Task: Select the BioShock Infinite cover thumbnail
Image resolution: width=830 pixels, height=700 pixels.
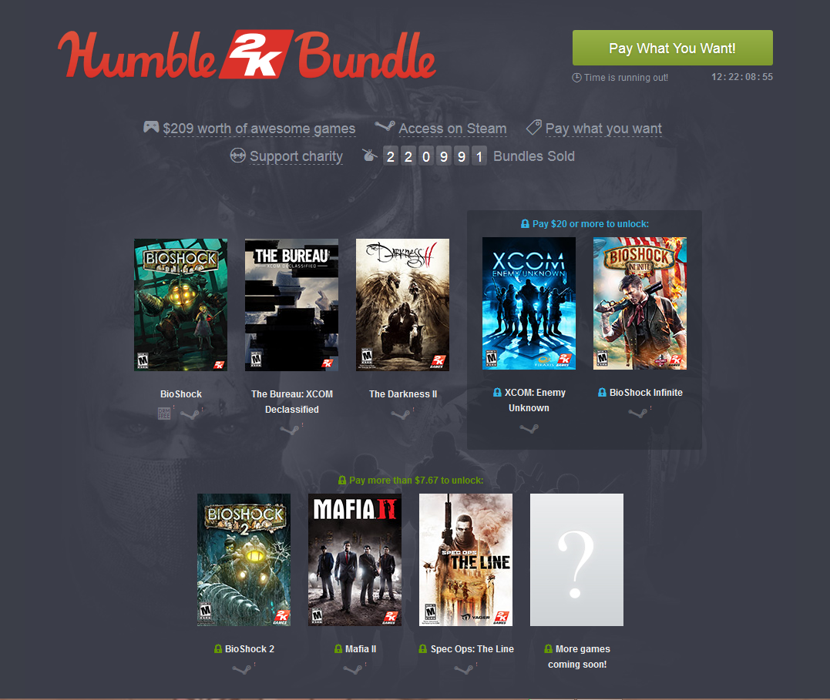Action: pyautogui.click(x=640, y=303)
